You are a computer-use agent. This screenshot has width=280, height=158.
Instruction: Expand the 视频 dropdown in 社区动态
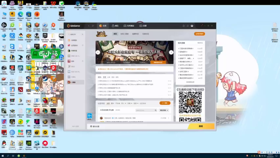(136, 104)
